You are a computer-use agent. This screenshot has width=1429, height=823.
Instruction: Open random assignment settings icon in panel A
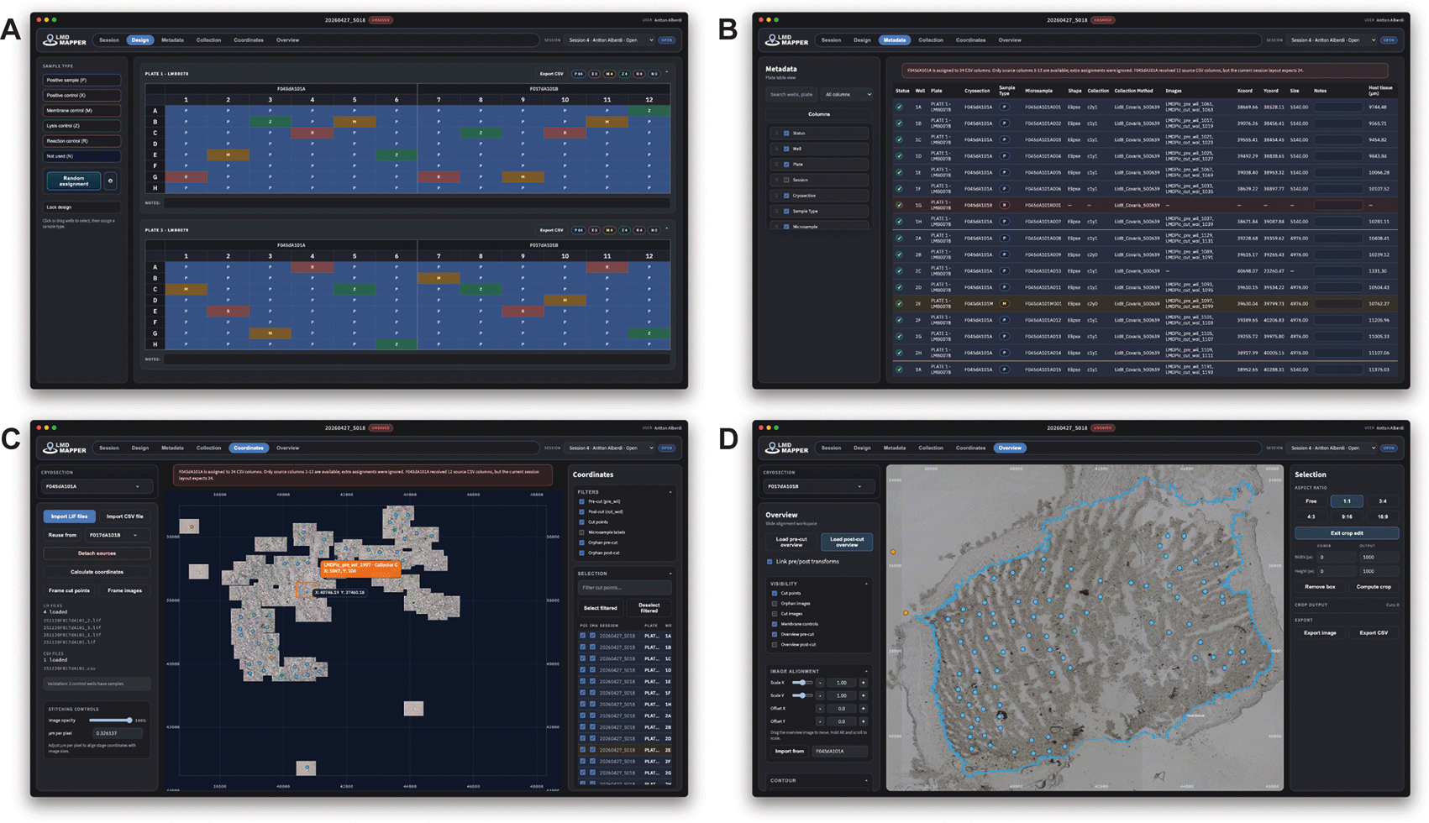(110, 181)
